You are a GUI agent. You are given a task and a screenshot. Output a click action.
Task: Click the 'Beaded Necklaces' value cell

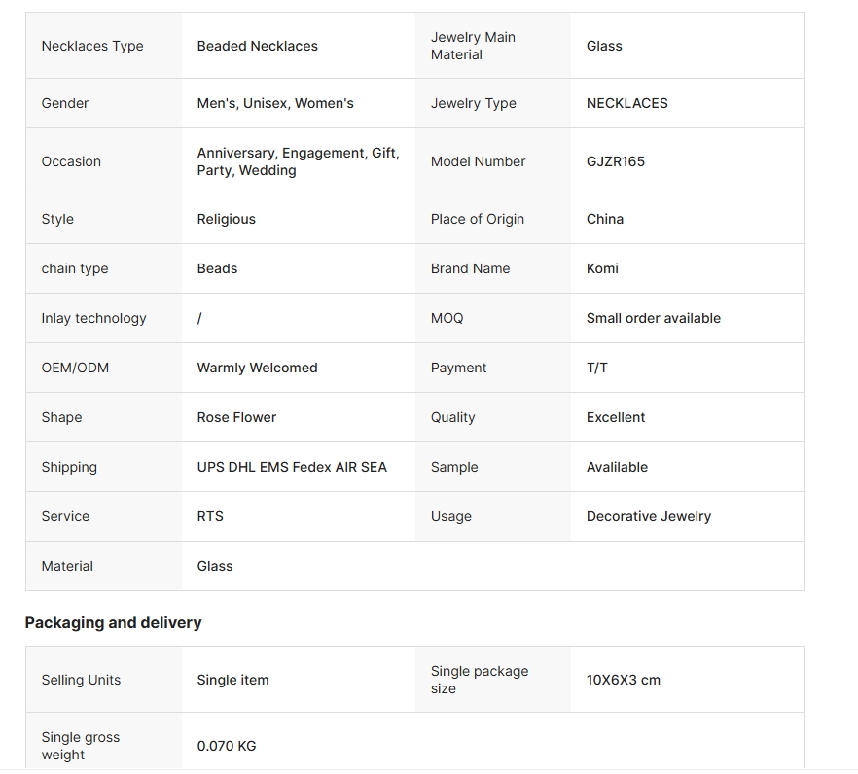click(x=257, y=46)
